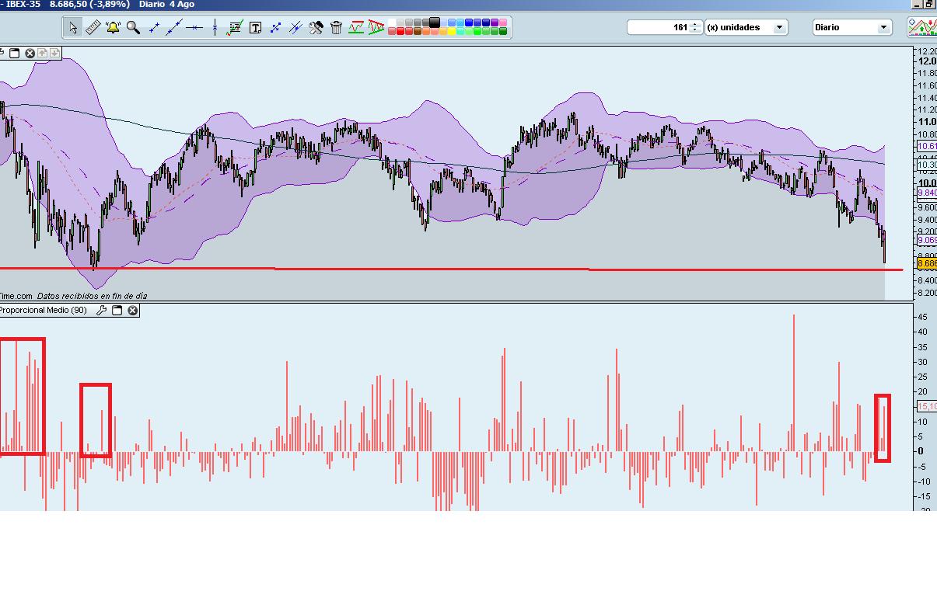Select the text annotation tool
This screenshot has width=937, height=591.
(x=255, y=28)
